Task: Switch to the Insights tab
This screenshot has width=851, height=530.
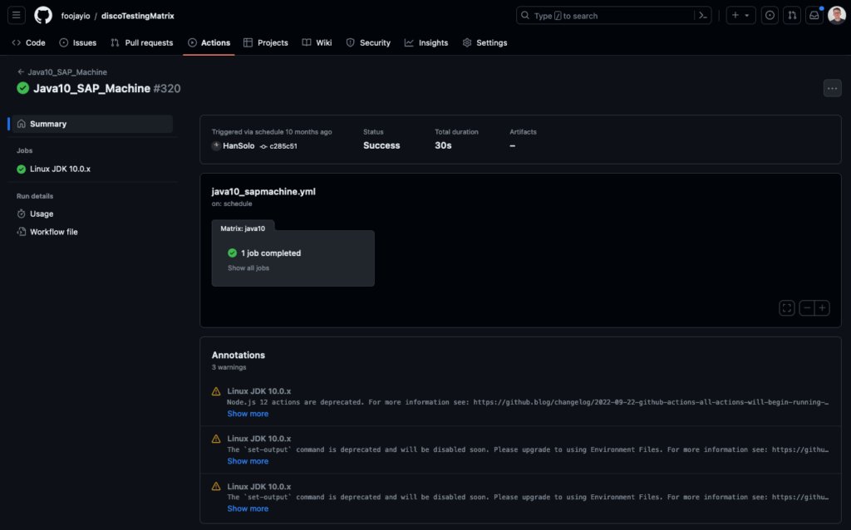Action: coord(426,42)
